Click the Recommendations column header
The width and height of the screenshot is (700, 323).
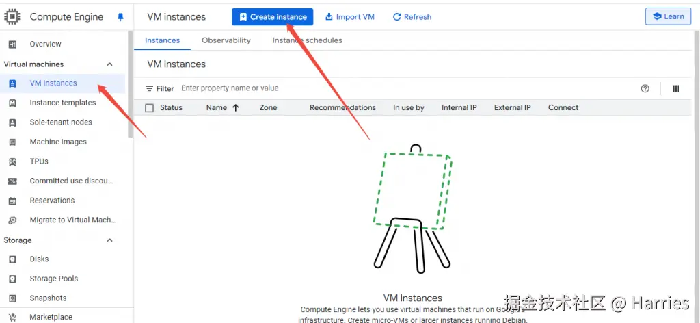343,107
